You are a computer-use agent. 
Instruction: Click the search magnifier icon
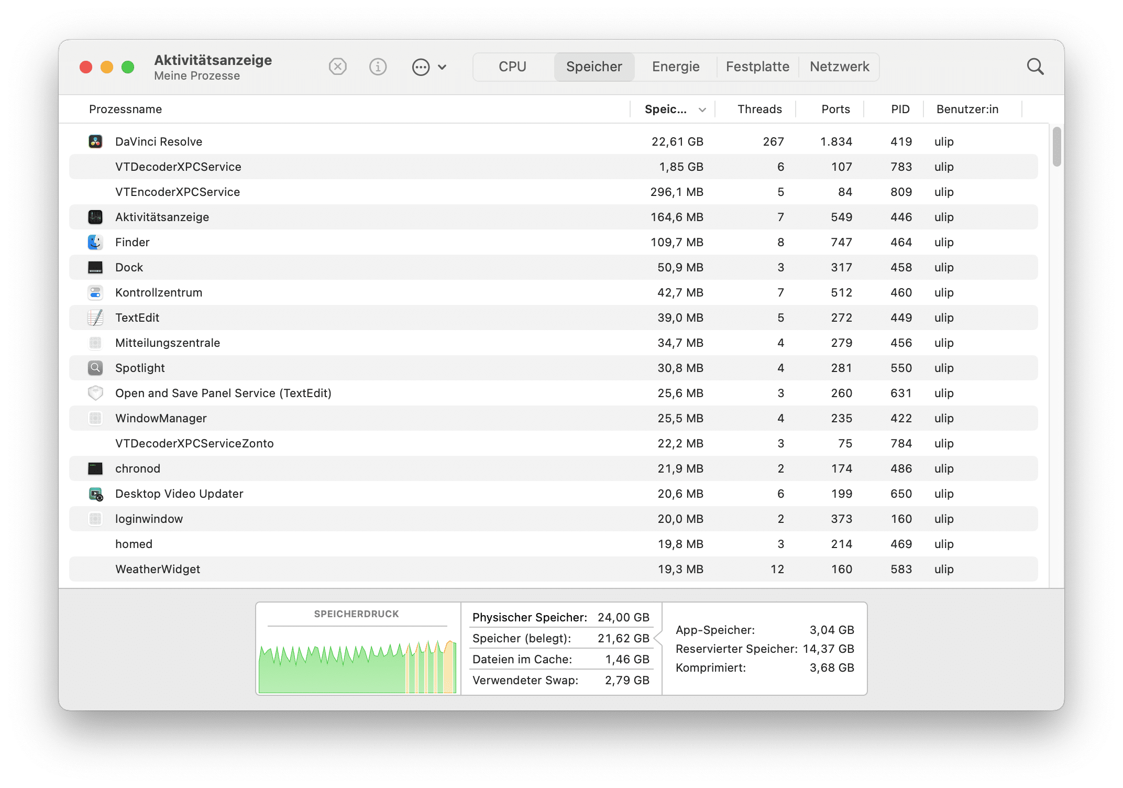1035,67
